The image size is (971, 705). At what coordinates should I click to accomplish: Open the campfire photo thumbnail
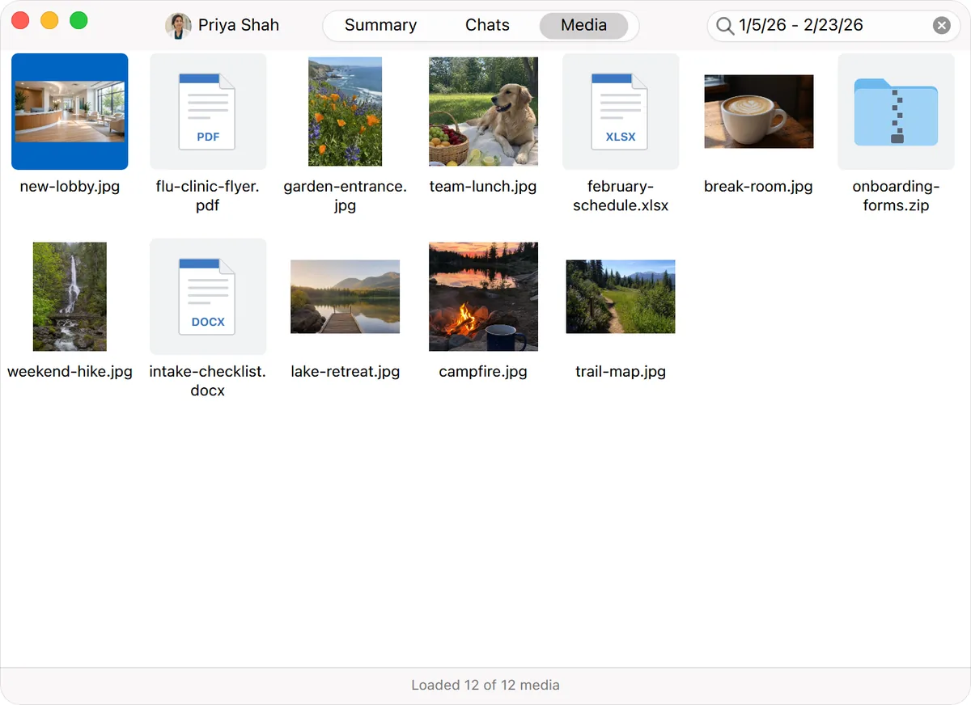coord(483,297)
